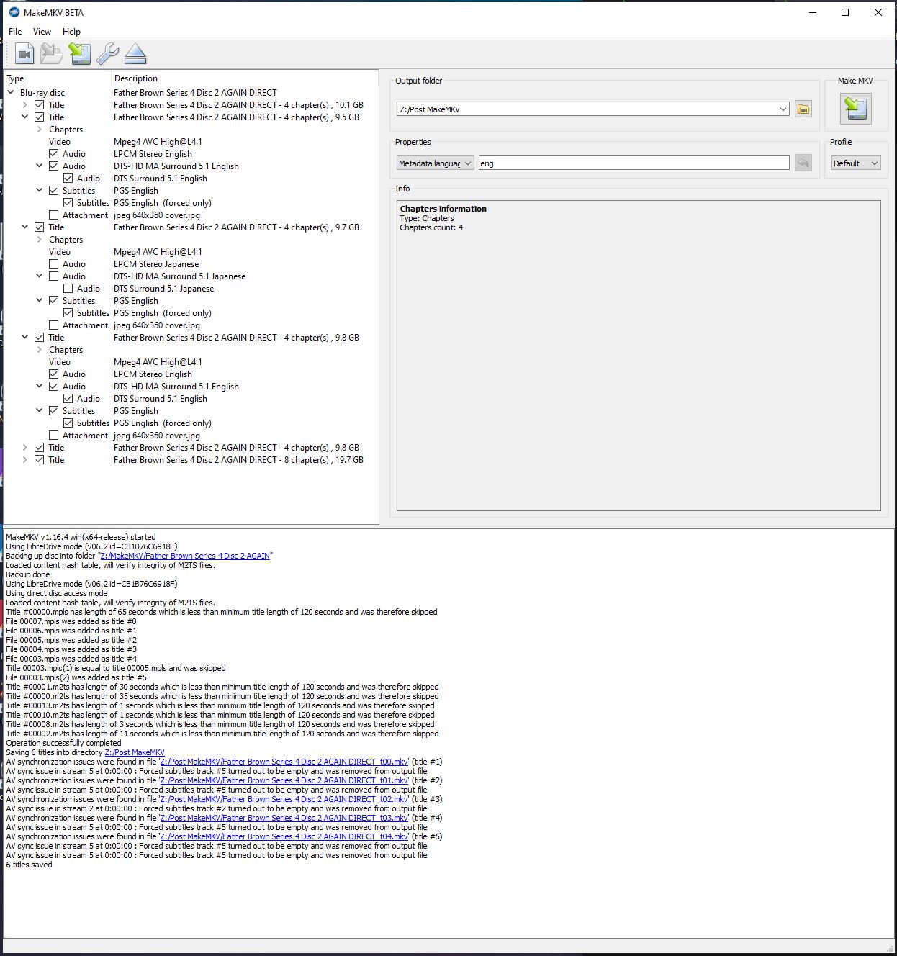Enable the LPCM Stereo Japanese audio checkbox
The image size is (897, 956).
[54, 264]
